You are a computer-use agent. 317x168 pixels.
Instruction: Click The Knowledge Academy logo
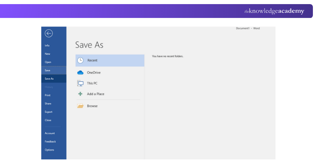point(274,11)
